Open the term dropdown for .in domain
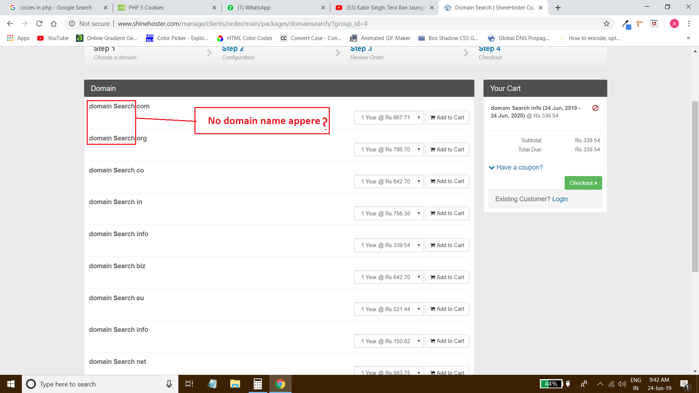699x393 pixels. (388, 213)
